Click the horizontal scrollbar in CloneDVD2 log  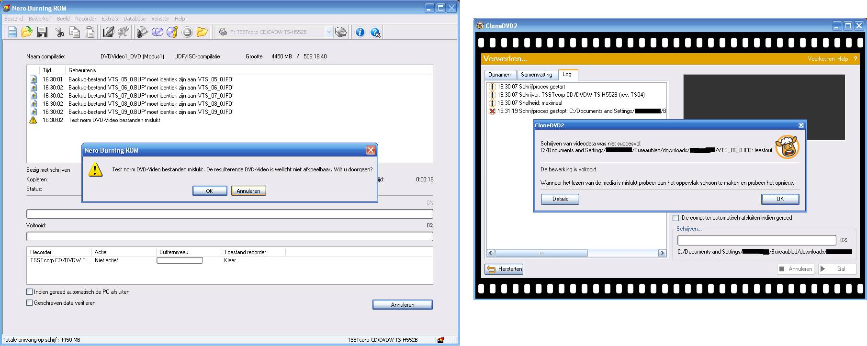(576, 253)
